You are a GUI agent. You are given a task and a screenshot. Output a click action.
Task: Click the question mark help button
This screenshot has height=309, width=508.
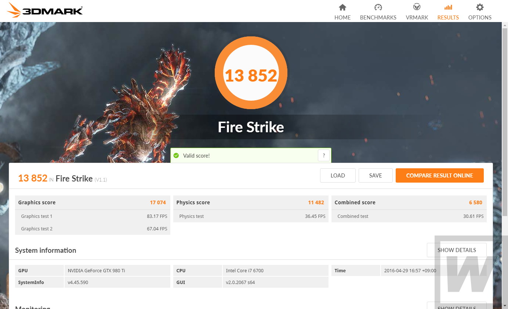click(x=323, y=156)
